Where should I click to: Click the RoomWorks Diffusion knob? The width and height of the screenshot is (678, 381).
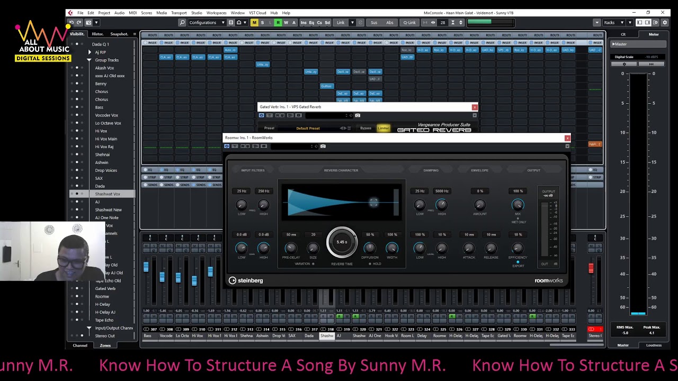pyautogui.click(x=370, y=248)
